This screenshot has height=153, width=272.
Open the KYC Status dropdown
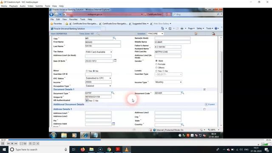click(x=98, y=78)
